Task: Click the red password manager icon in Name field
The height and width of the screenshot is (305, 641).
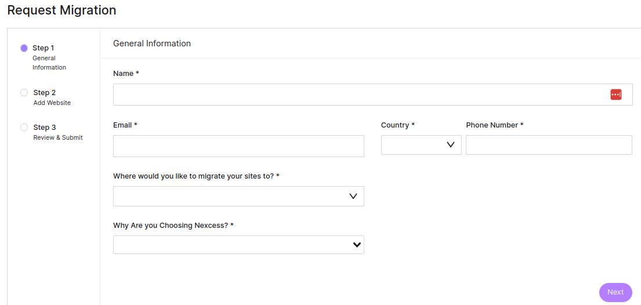Action: (615, 95)
